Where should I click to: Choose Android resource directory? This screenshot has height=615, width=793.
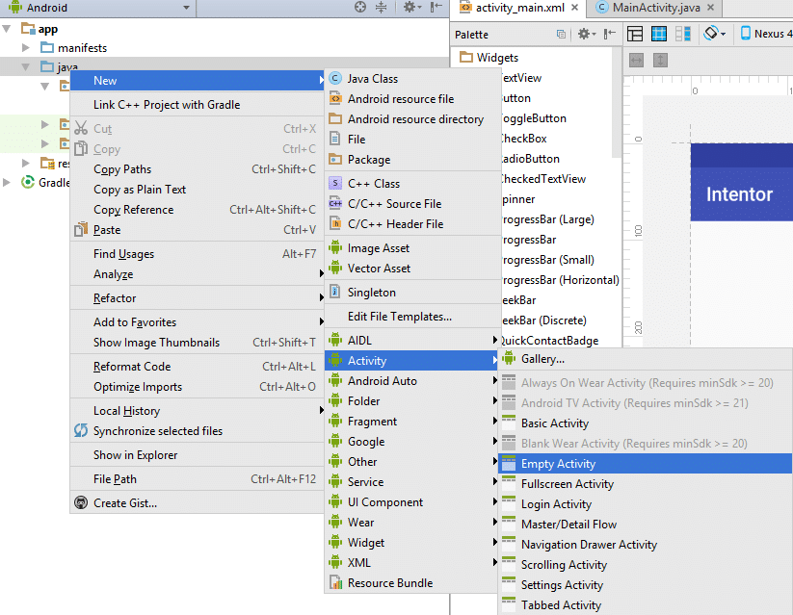pyautogui.click(x=412, y=119)
